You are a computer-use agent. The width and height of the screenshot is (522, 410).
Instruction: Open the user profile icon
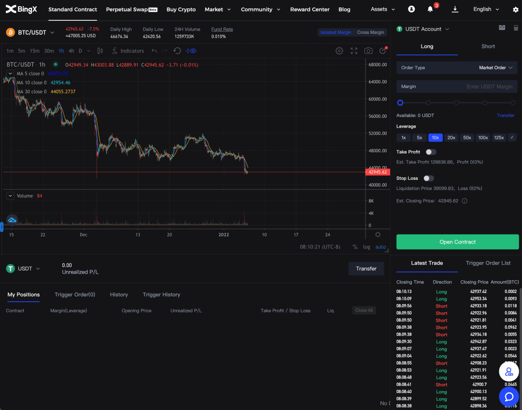pyautogui.click(x=411, y=9)
